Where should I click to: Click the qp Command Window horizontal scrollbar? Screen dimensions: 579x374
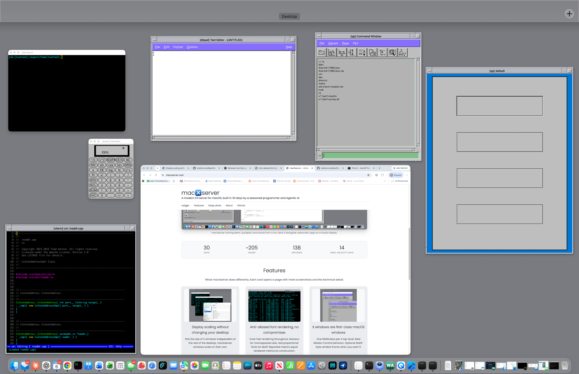[366, 150]
